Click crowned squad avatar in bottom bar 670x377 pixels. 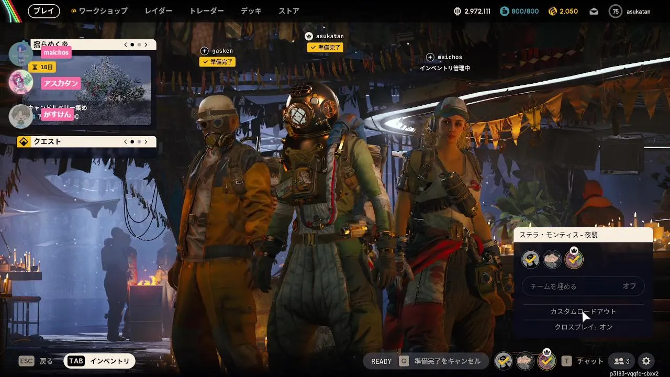tap(547, 360)
